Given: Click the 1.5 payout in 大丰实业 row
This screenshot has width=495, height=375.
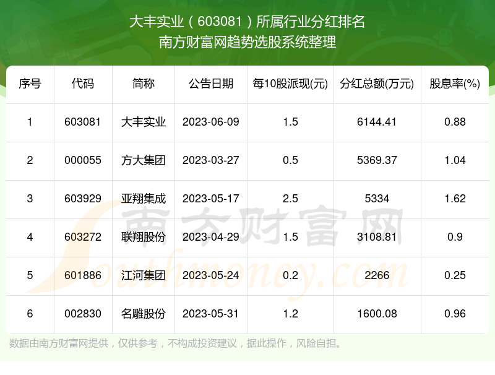Looking at the screenshot, I should (290, 122).
